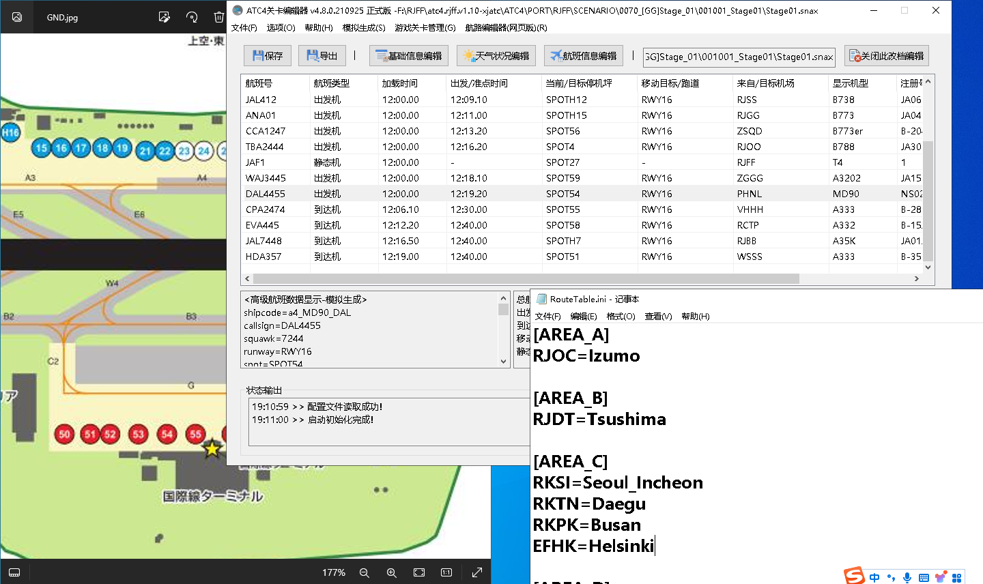This screenshot has width=983, height=584.
Task: Click the edit image icon in Photos
Action: 165,17
